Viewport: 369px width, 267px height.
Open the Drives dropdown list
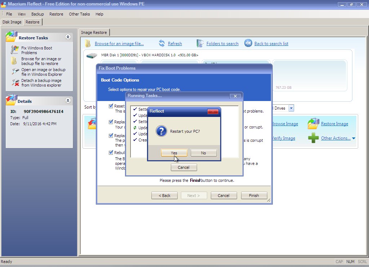tap(291, 108)
